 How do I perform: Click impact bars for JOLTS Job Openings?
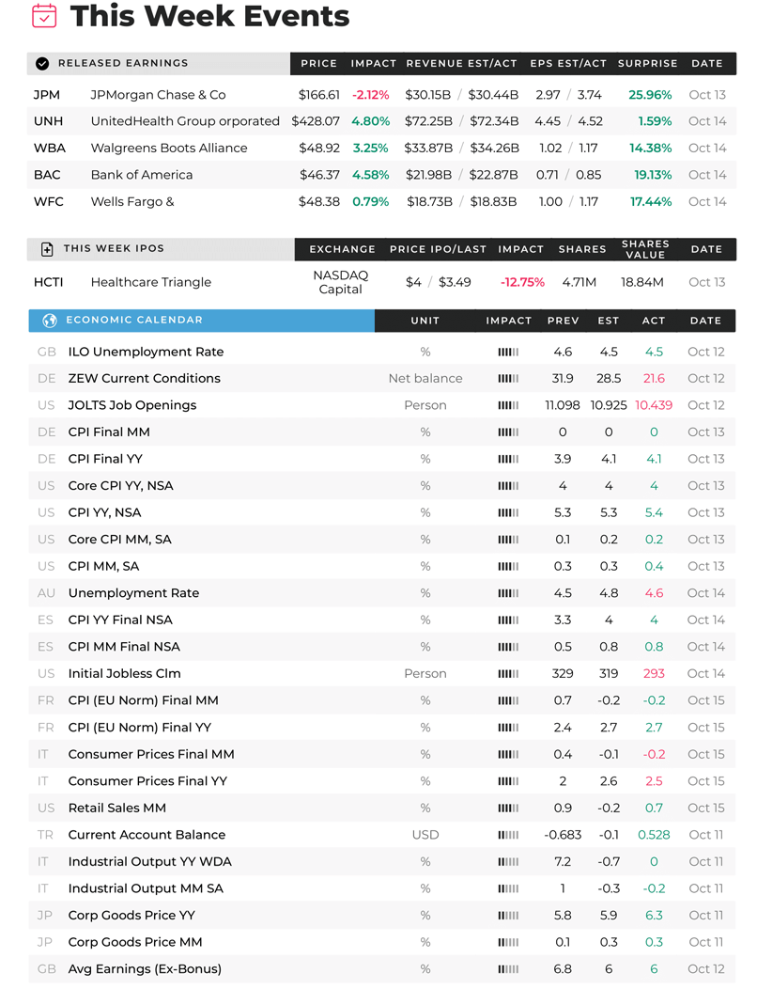(508, 406)
